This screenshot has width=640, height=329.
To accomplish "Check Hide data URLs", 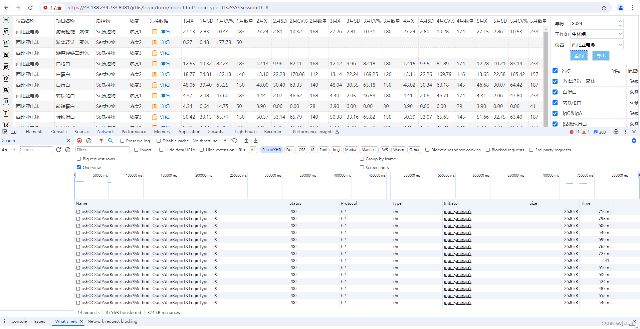I will pos(161,150).
